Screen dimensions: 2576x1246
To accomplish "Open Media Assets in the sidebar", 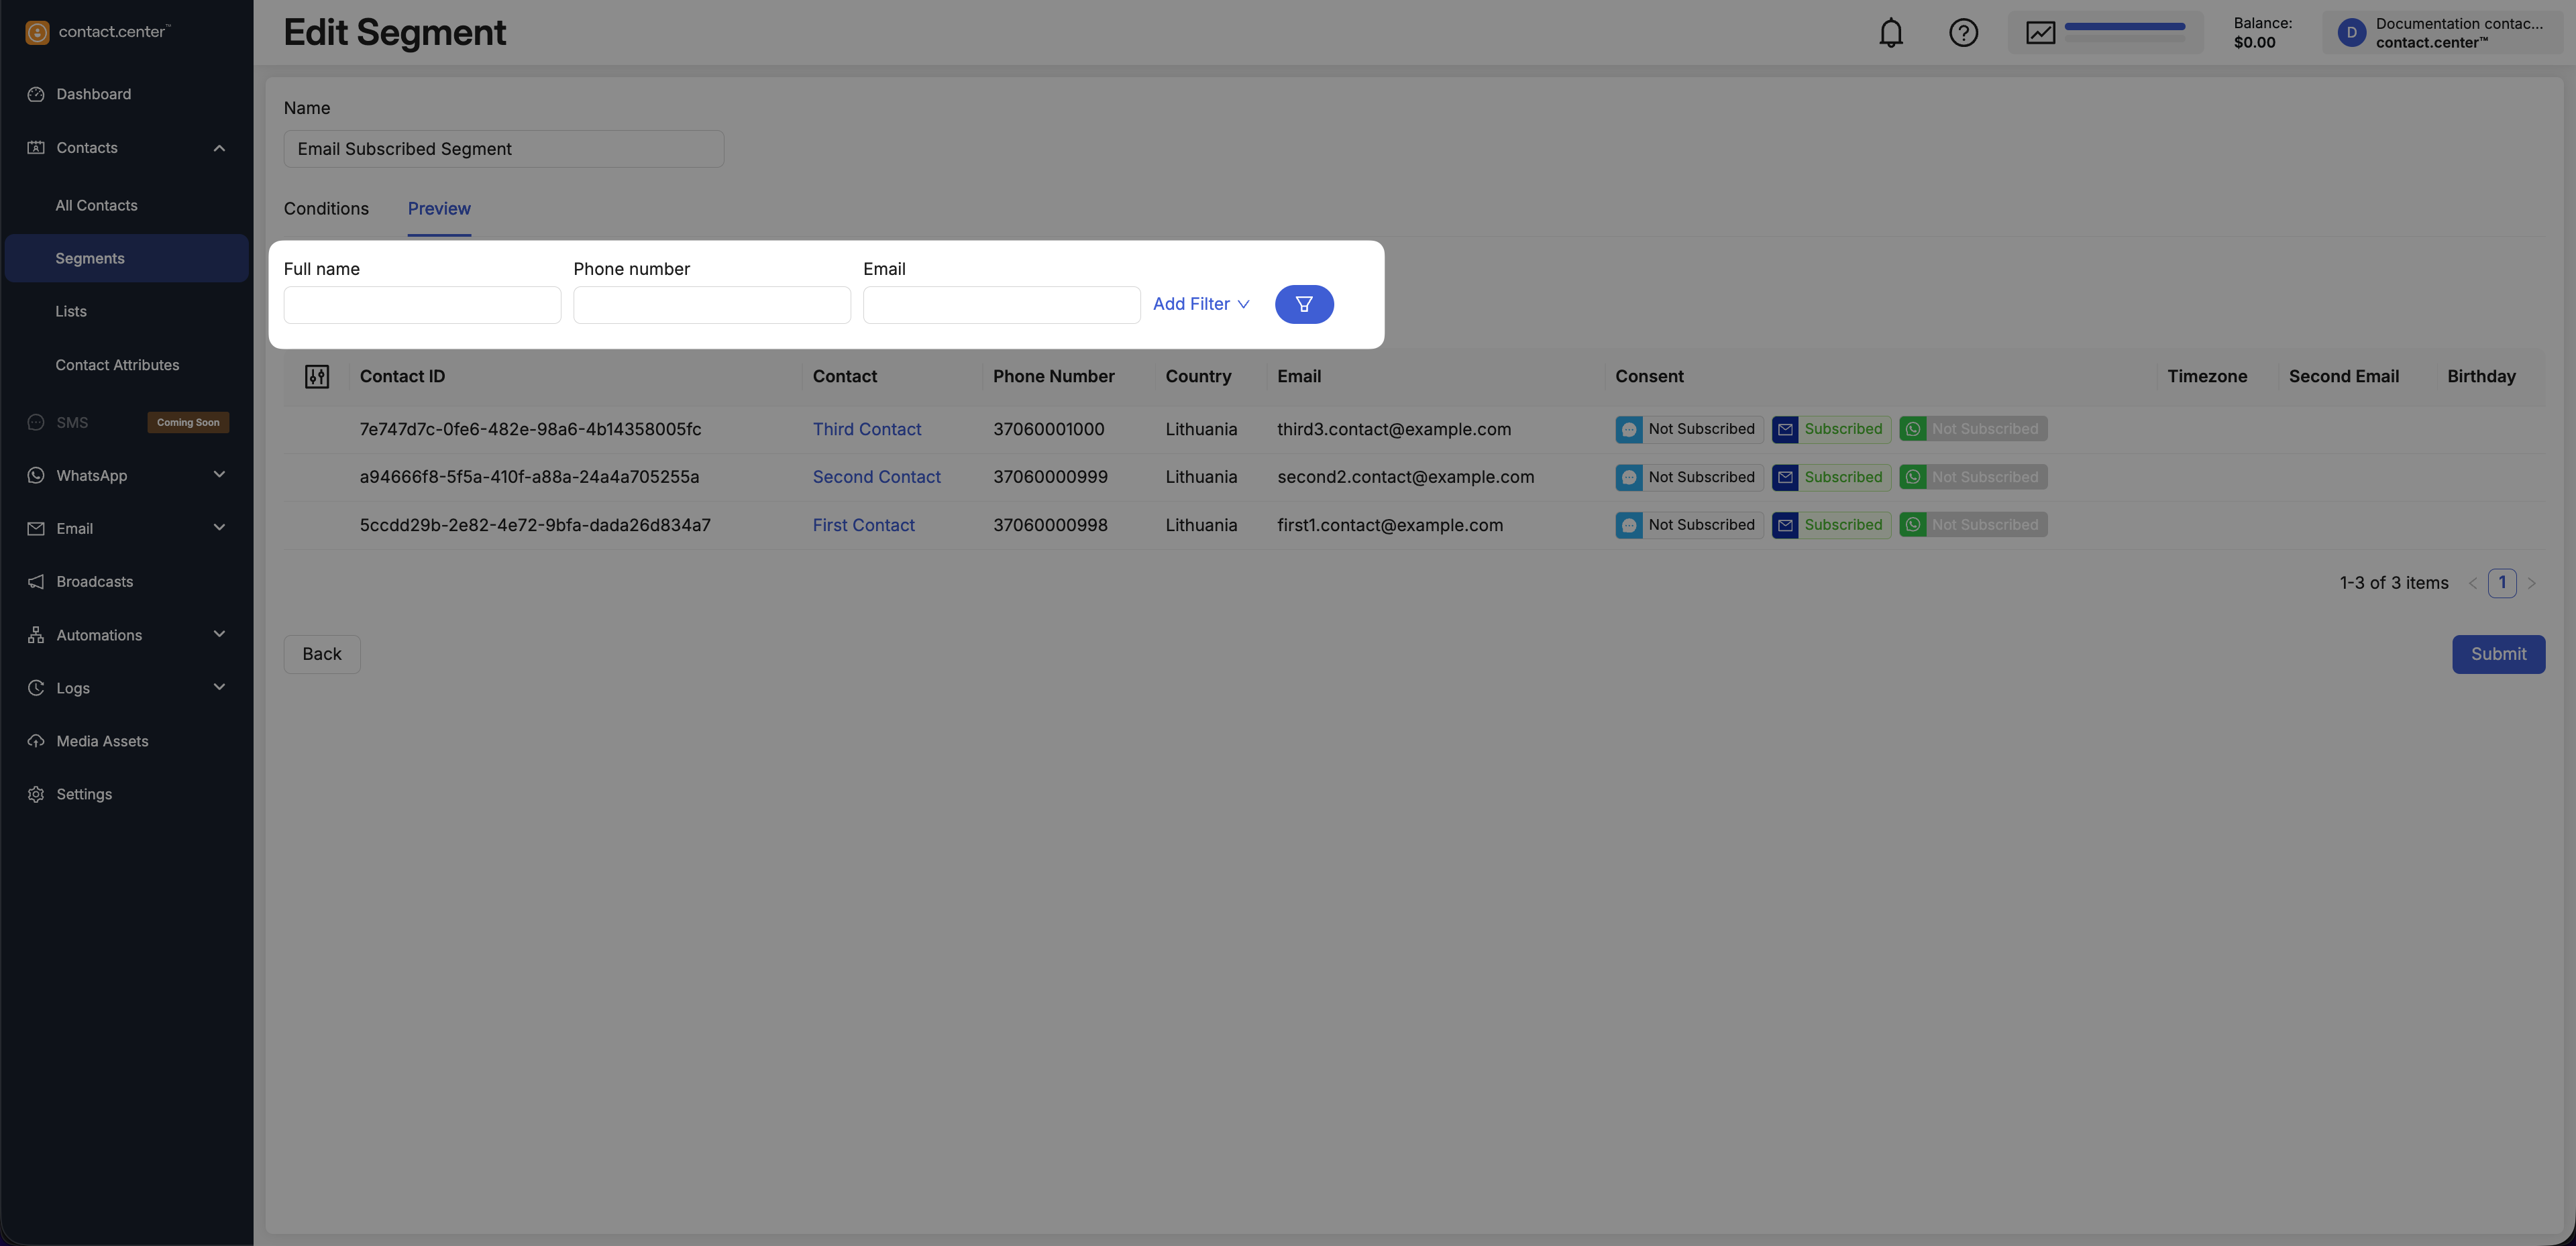I will (102, 741).
